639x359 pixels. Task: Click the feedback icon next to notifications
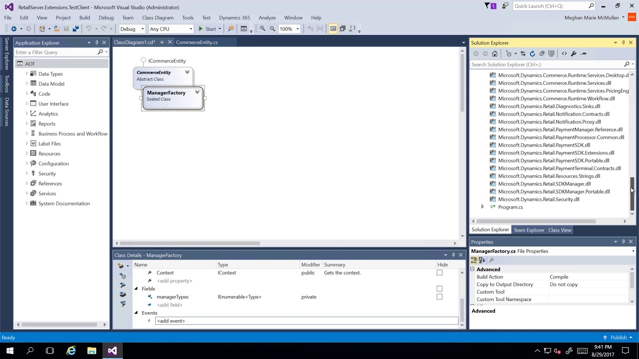[505, 6]
